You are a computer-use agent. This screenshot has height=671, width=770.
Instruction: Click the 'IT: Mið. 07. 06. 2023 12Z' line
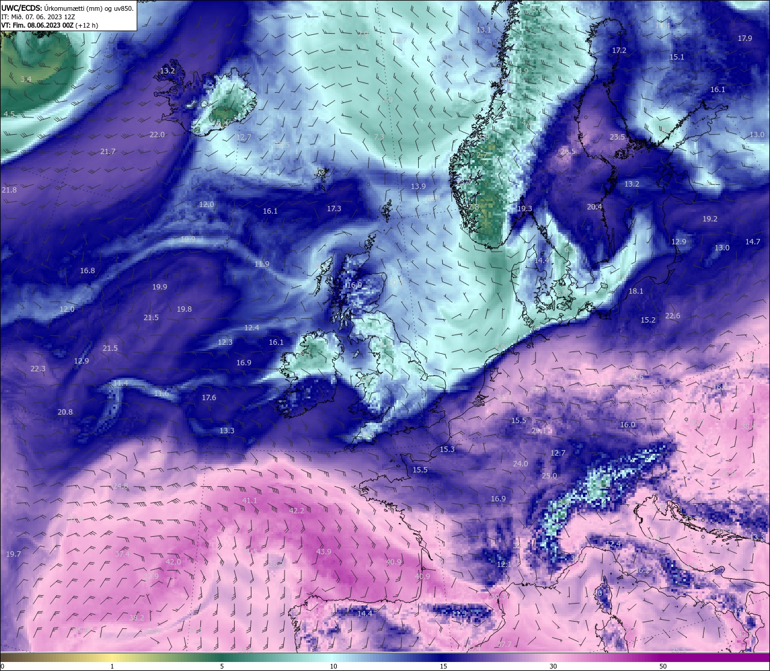click(x=38, y=17)
